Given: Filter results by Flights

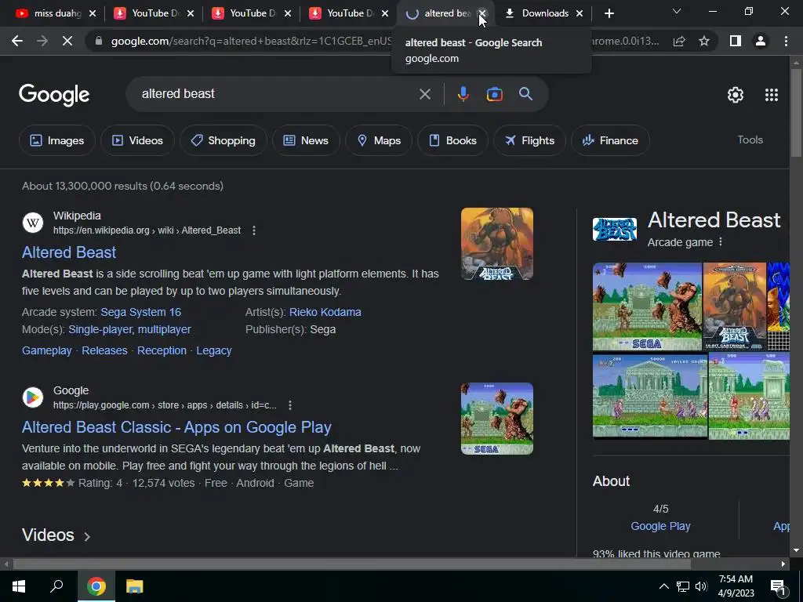Looking at the screenshot, I should click(529, 140).
